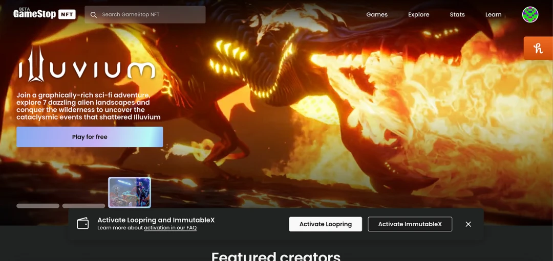Viewport: 553px width, 261px height.
Task: Click the Activate ImmutableX button
Action: 410,224
